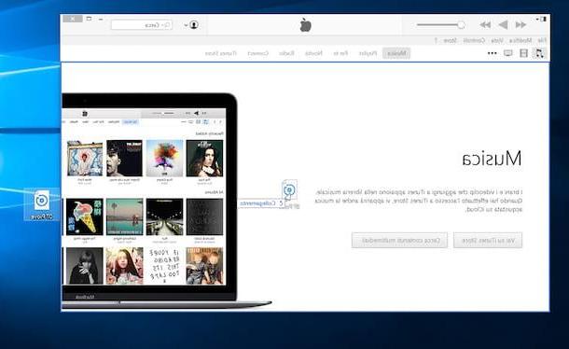The width and height of the screenshot is (569, 349).
Task: Expand the account dropdown arrow
Action: (x=186, y=25)
